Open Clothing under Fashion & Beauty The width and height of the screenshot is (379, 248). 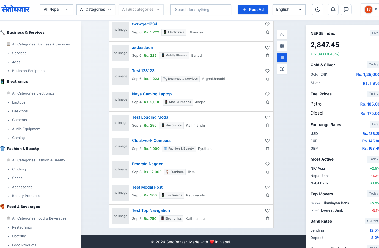19,169
